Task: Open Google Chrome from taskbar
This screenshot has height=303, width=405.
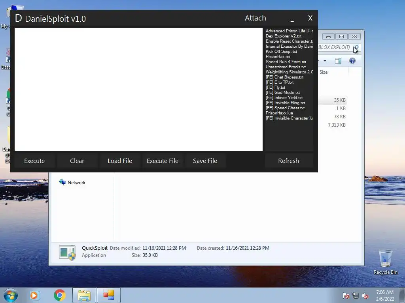Action: pos(60,295)
